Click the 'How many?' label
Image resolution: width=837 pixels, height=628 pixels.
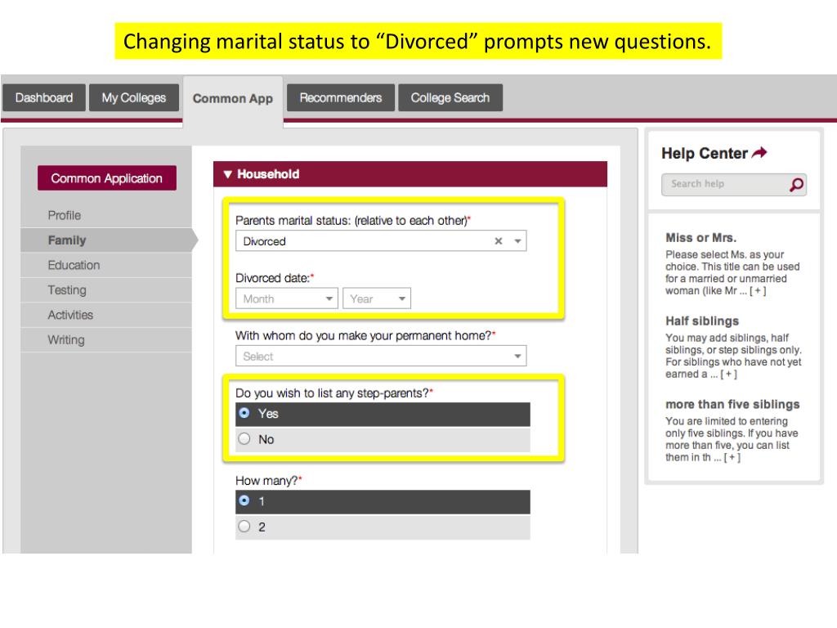click(266, 481)
